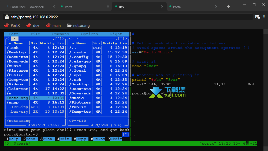The image size is (268, 151).
Task: Open the Options menu in Midnight Commander
Action: pyautogui.click(x=90, y=34)
